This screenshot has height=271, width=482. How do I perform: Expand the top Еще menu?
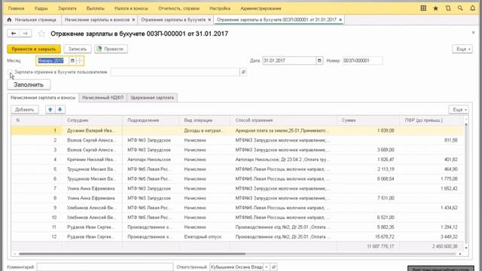click(462, 49)
